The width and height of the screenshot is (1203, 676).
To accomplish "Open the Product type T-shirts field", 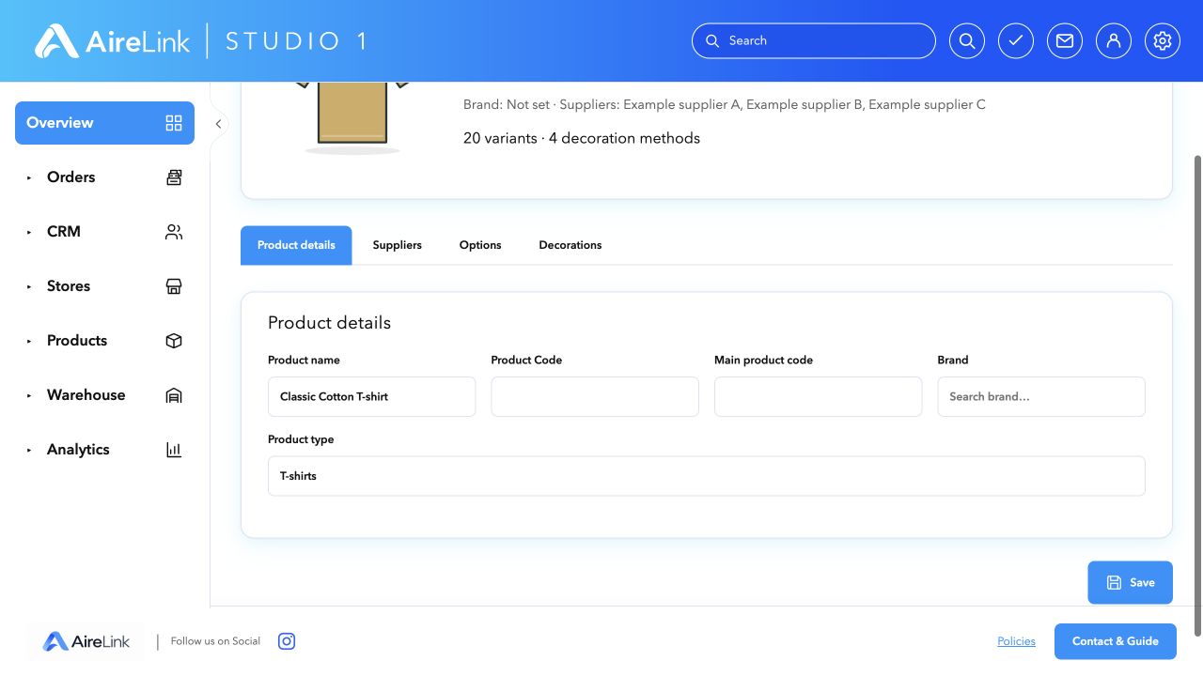I will 707,476.
